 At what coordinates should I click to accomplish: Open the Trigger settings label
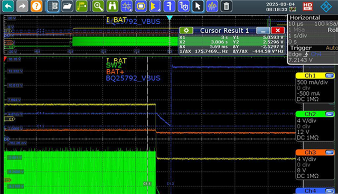(301, 48)
